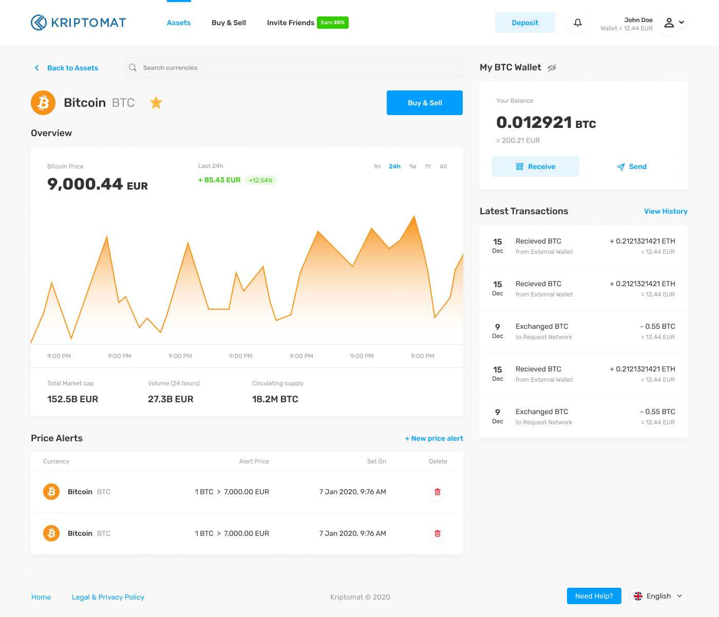Click the UK flag icon
This screenshot has width=719, height=617.
coord(638,596)
